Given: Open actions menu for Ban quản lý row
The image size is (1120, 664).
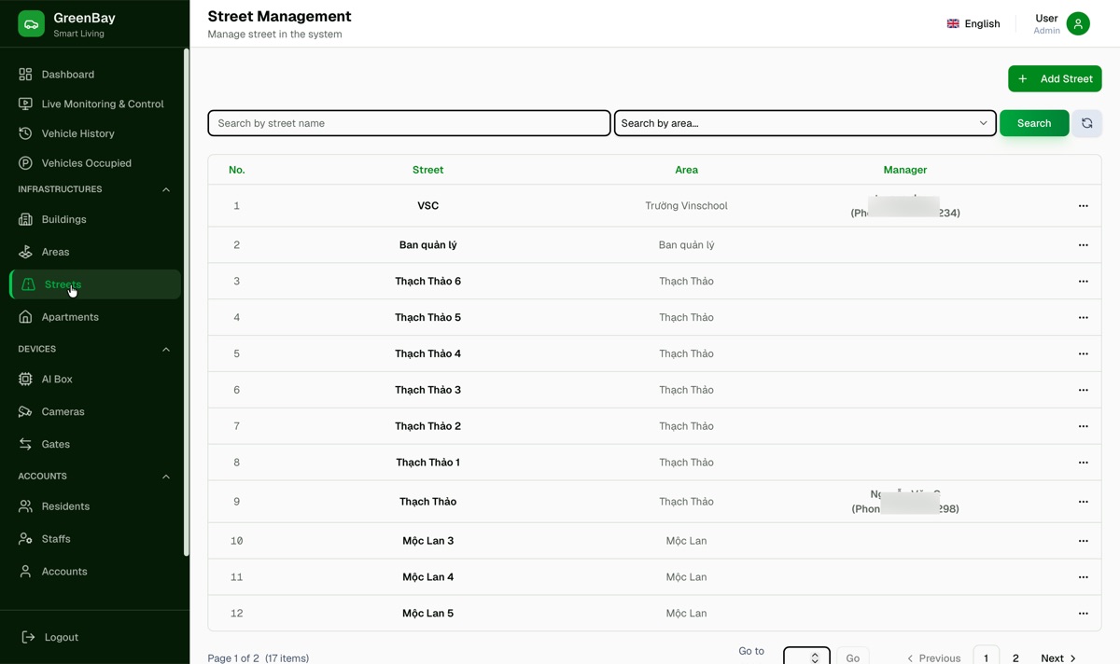Looking at the screenshot, I should (1084, 245).
